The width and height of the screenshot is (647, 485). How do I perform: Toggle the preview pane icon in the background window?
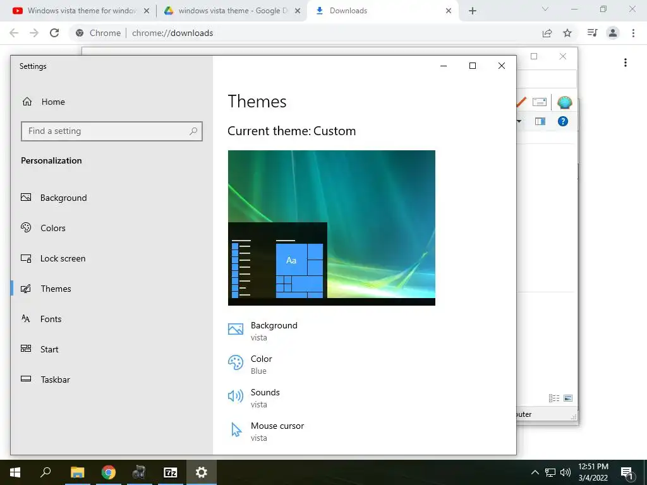(540, 121)
